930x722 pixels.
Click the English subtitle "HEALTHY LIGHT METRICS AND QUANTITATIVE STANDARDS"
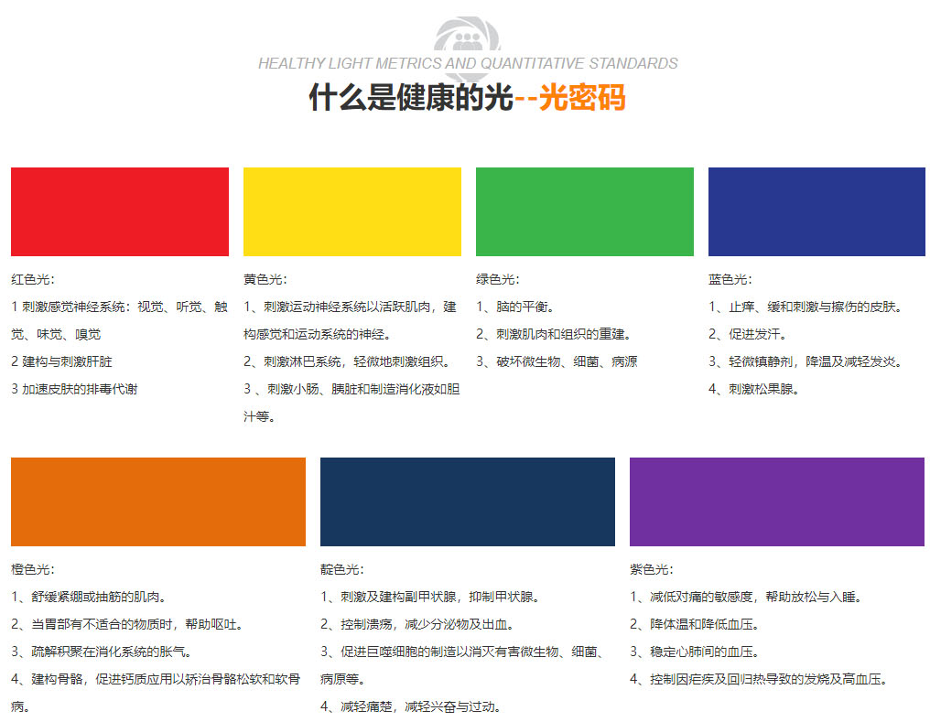click(465, 63)
